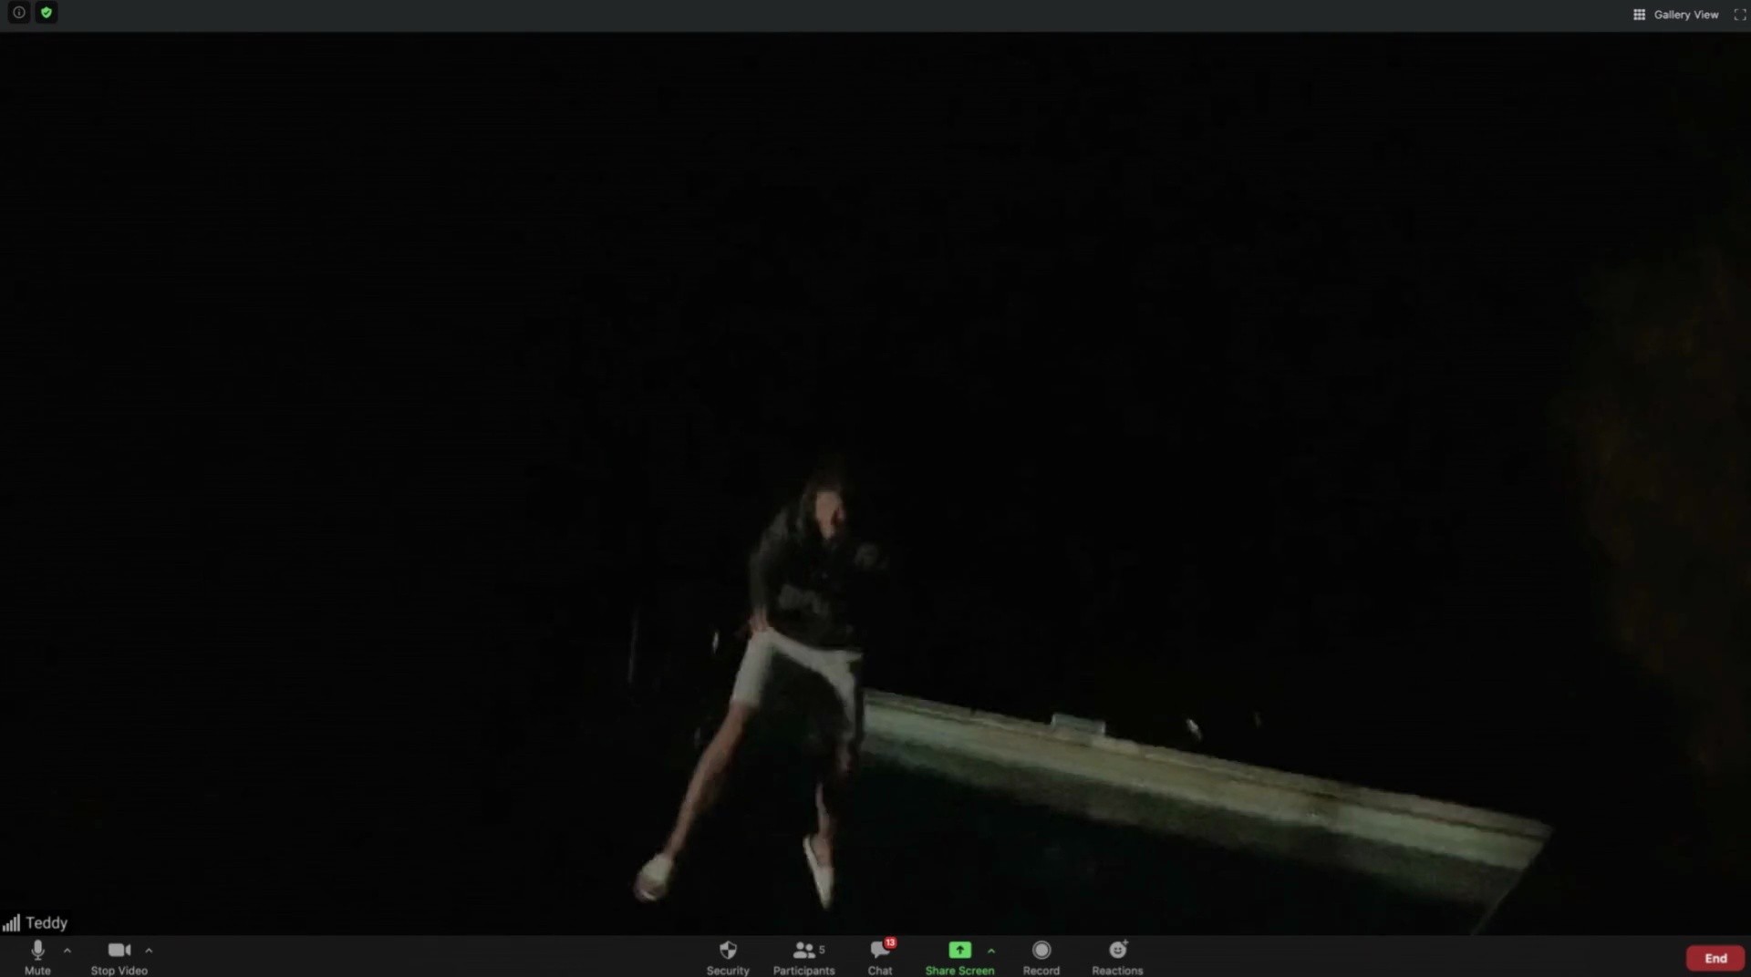This screenshot has width=1751, height=977.
Task: Open Reactions menu
Action: (x=1117, y=956)
